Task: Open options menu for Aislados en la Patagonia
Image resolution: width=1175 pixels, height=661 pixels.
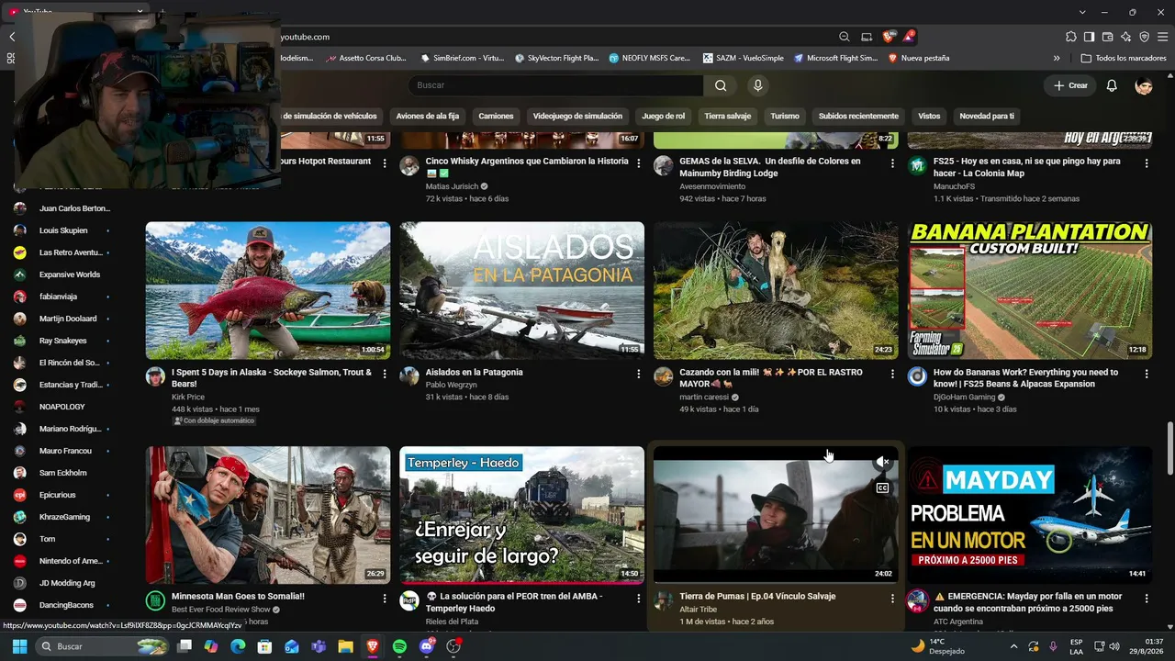Action: [x=639, y=374]
